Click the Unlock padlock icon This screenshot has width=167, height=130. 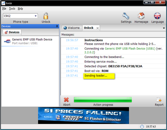click(46, 16)
